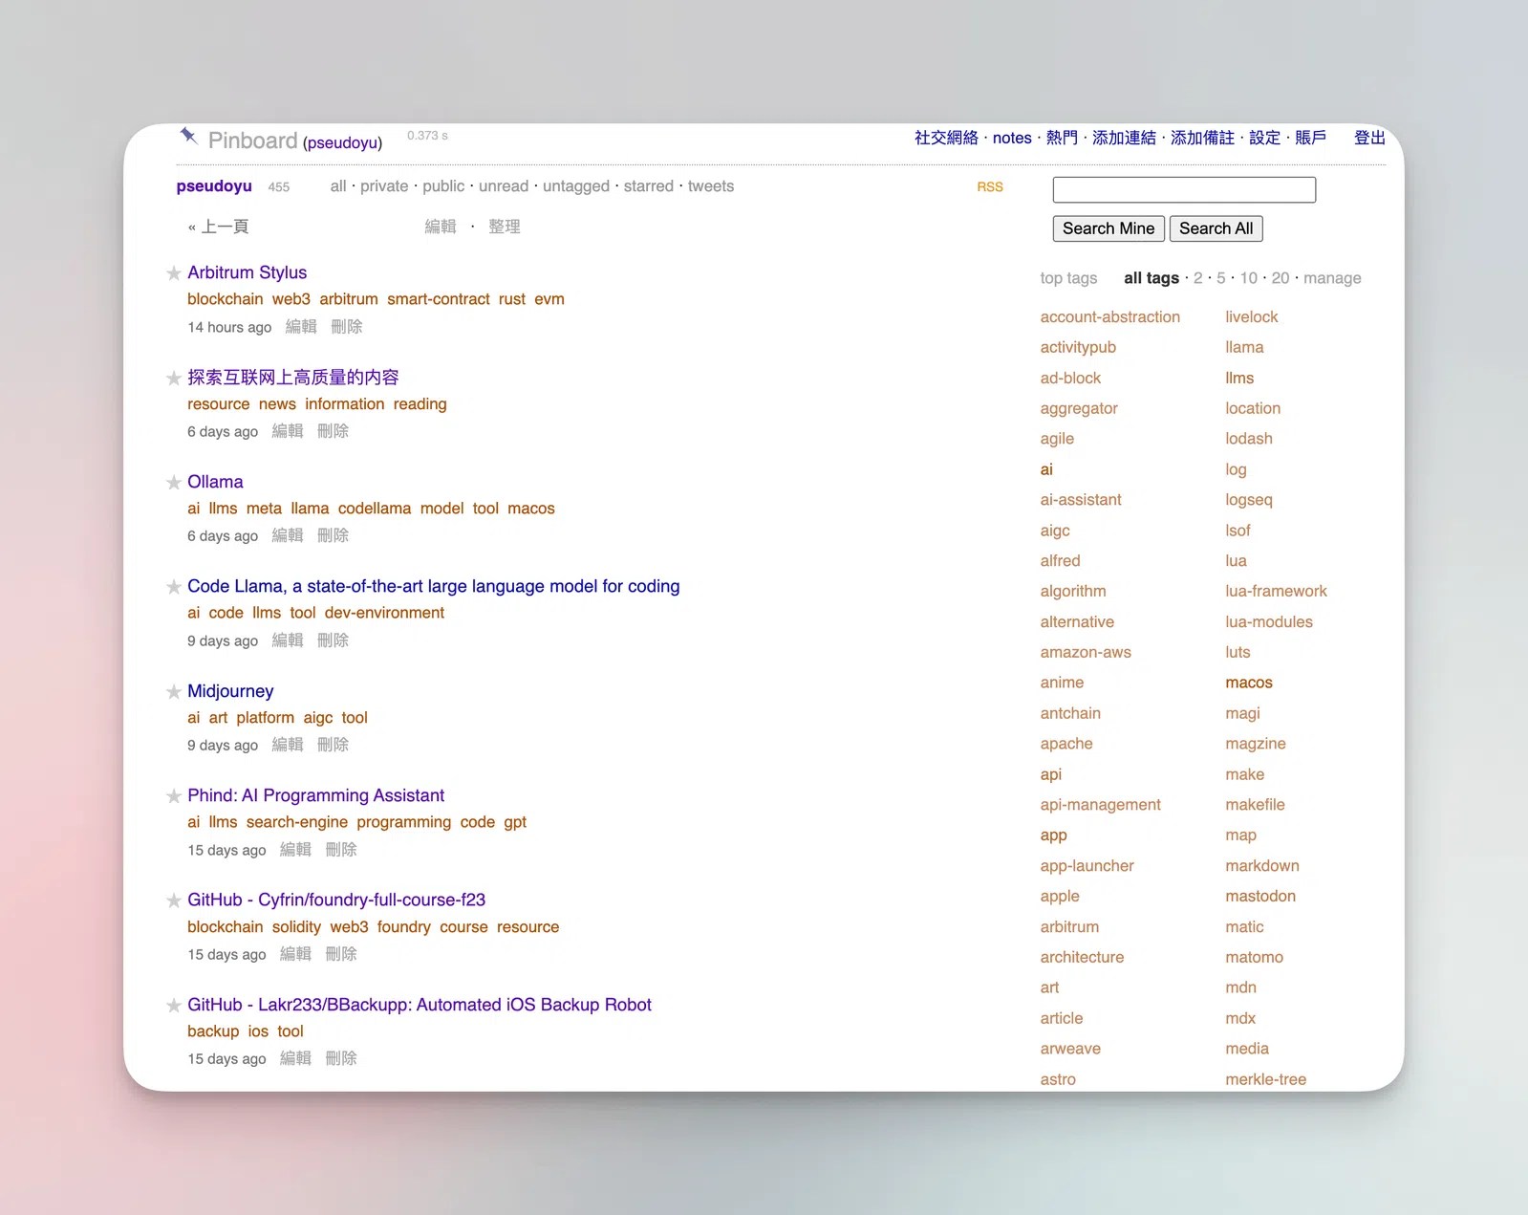Open notes in top navigation
Viewport: 1528px width, 1215px height.
coord(1012,138)
